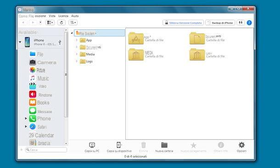280x168 pixels.
Task: Expand the Logs tree node
Action: pyautogui.click(x=77, y=61)
